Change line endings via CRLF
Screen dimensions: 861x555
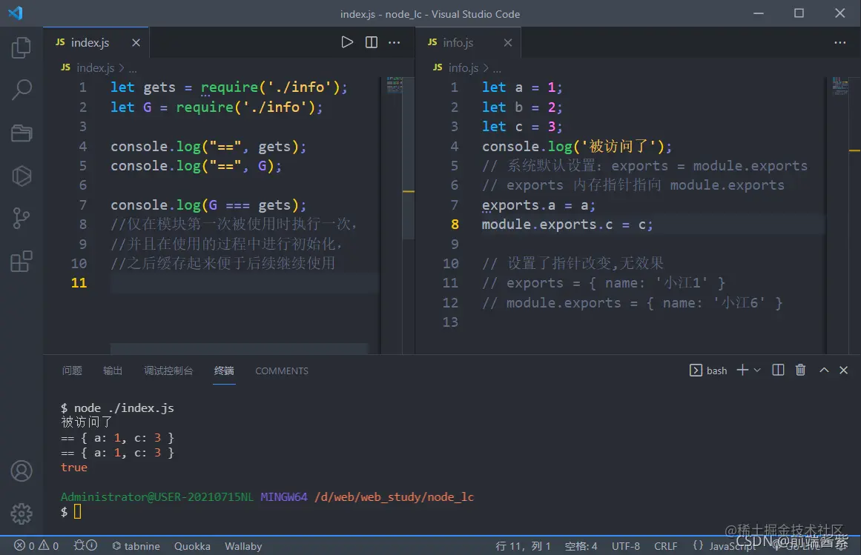[665, 545]
